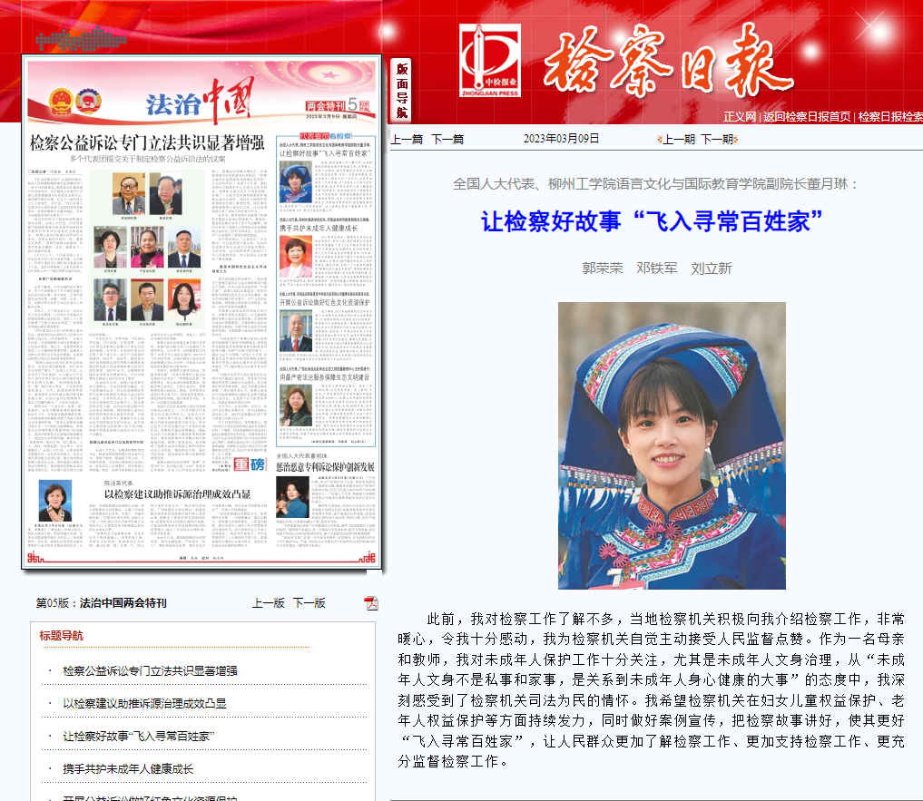Go to 上一篇 previous article
Image resolution: width=923 pixels, height=801 pixels.
(407, 140)
